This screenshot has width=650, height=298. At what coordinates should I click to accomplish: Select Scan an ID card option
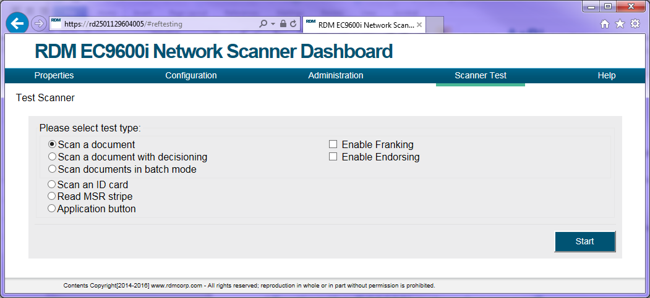(52, 184)
